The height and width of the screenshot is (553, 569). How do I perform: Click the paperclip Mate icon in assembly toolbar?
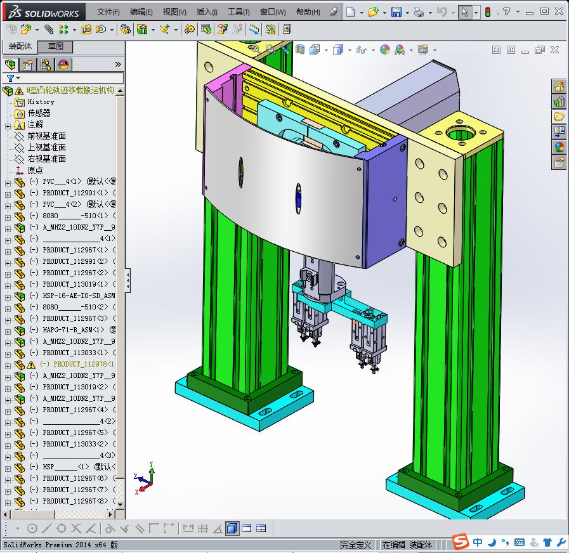[48, 29]
